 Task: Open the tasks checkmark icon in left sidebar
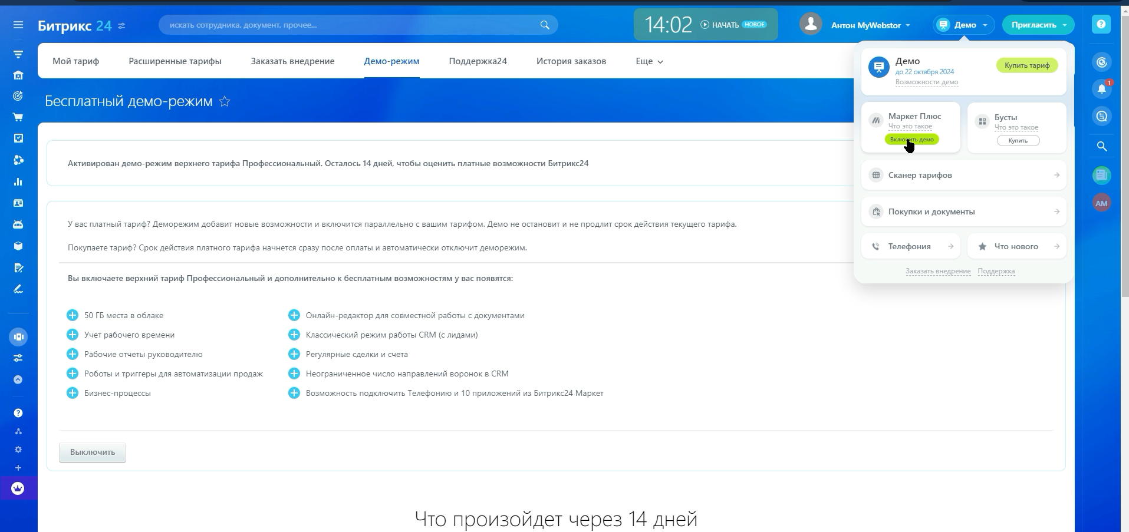click(18, 138)
